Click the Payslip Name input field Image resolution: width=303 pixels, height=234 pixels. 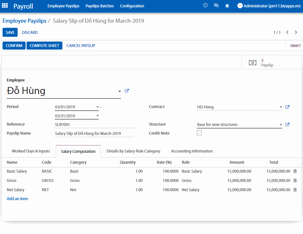click(94, 134)
